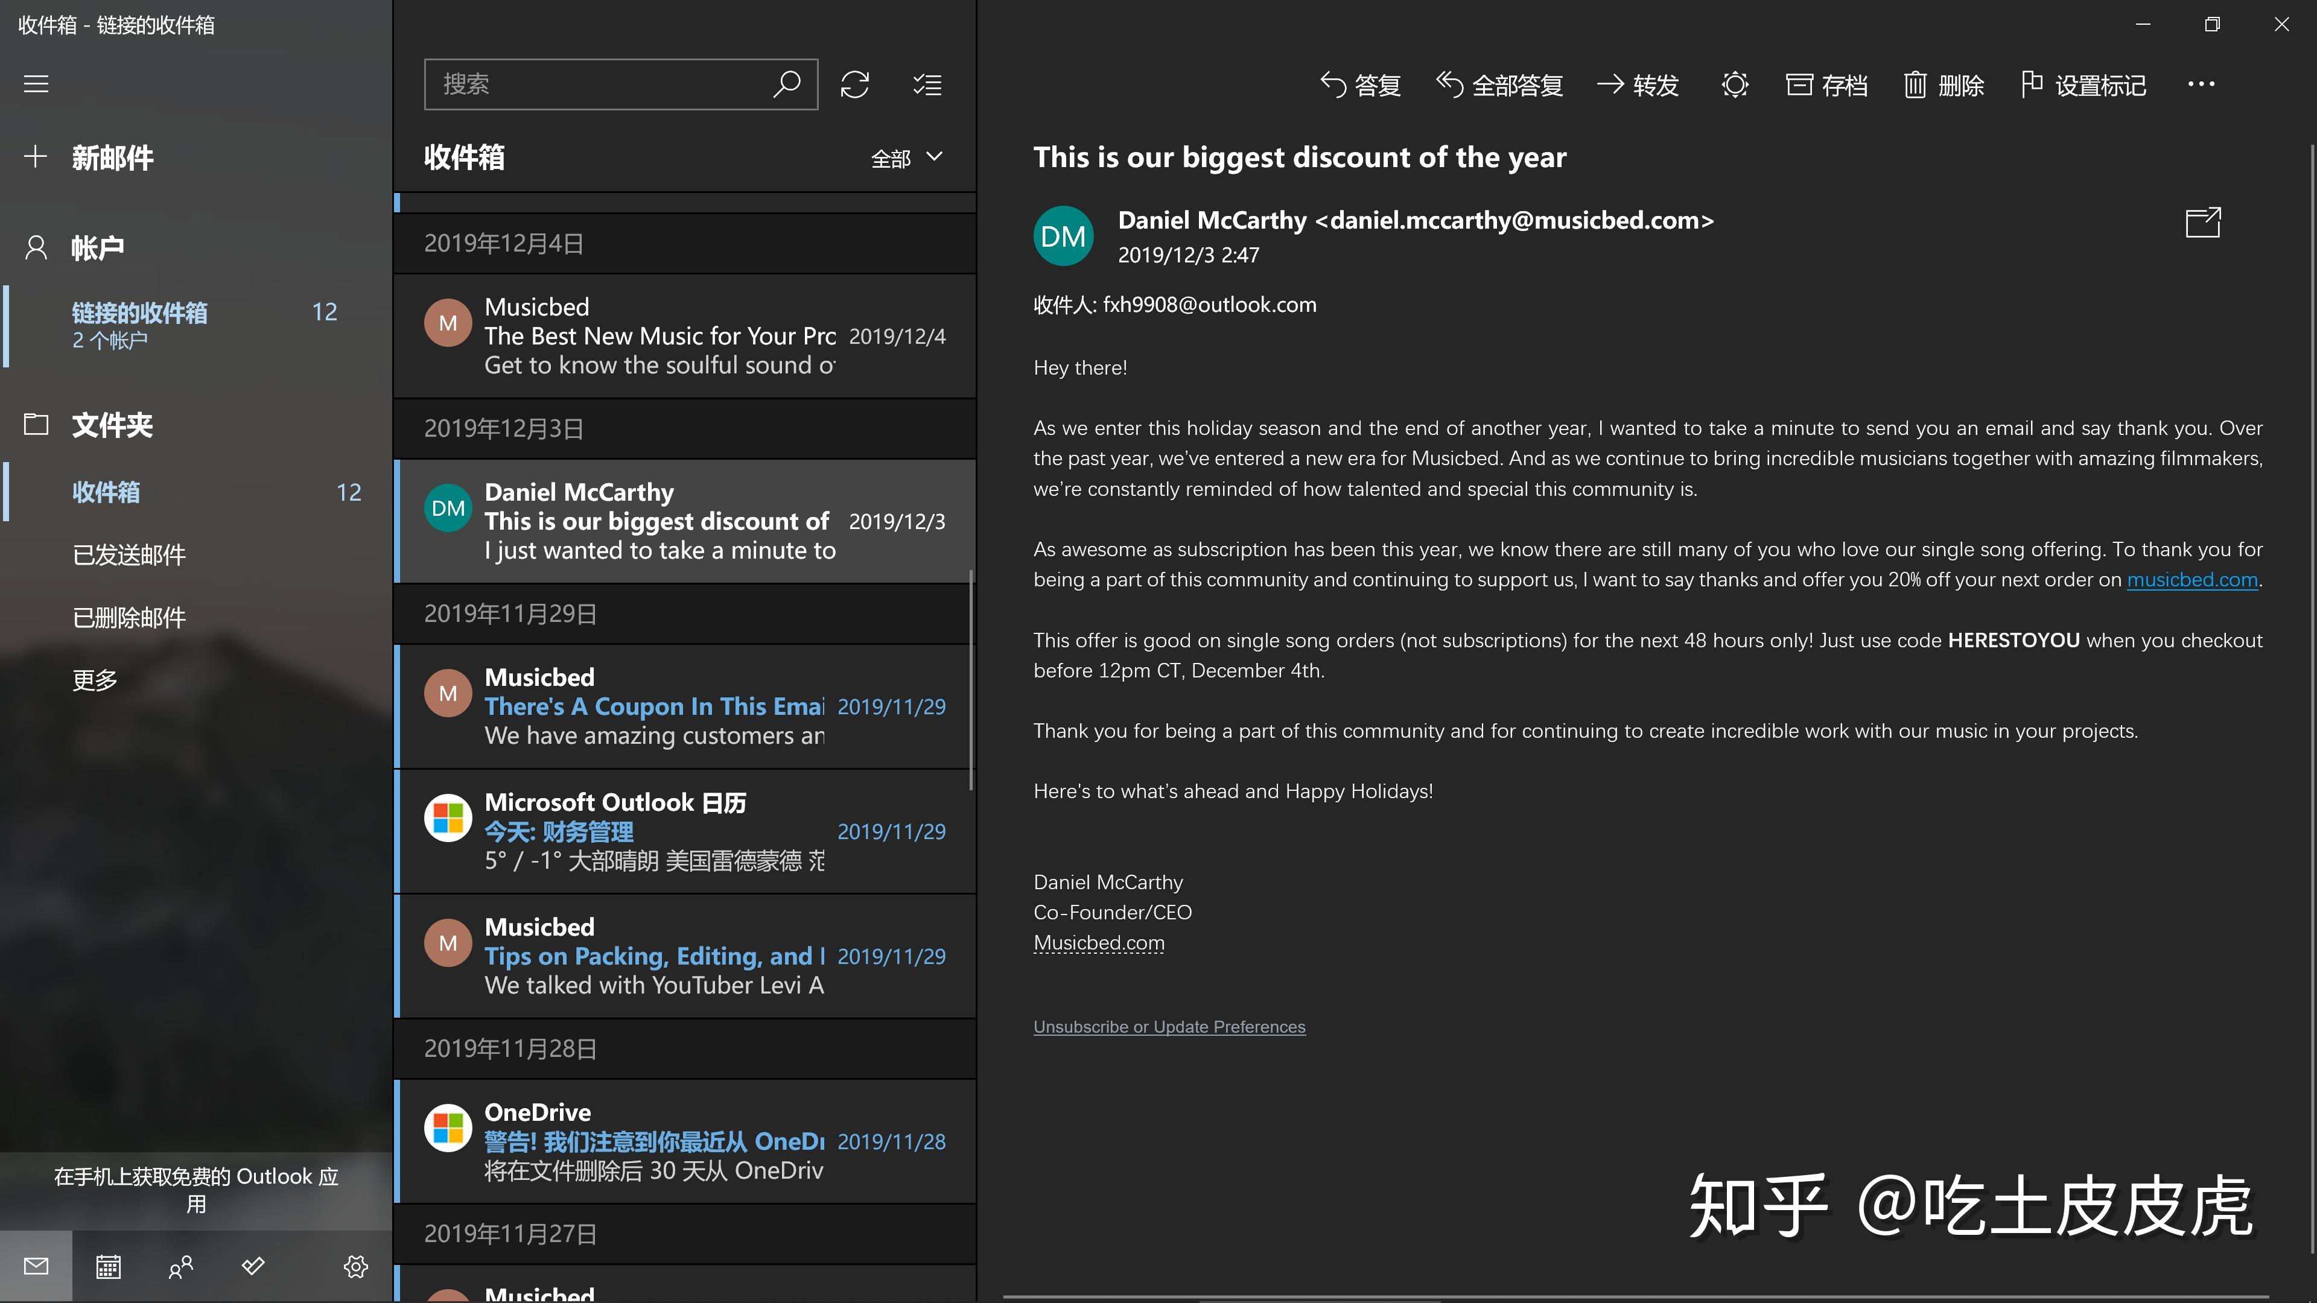Sync mail with the refresh icon
This screenshot has width=2317, height=1303.
tap(856, 84)
